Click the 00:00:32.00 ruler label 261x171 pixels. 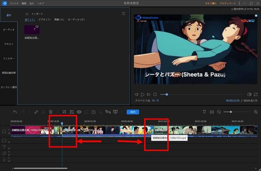90,121
